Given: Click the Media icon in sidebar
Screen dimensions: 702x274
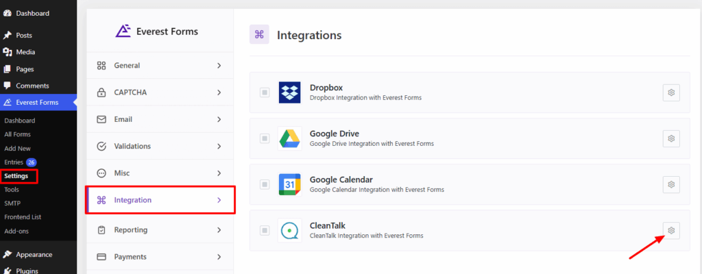Looking at the screenshot, I should (x=7, y=52).
